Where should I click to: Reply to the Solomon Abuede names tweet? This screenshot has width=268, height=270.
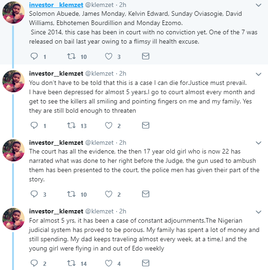pyautogui.click(x=34, y=56)
